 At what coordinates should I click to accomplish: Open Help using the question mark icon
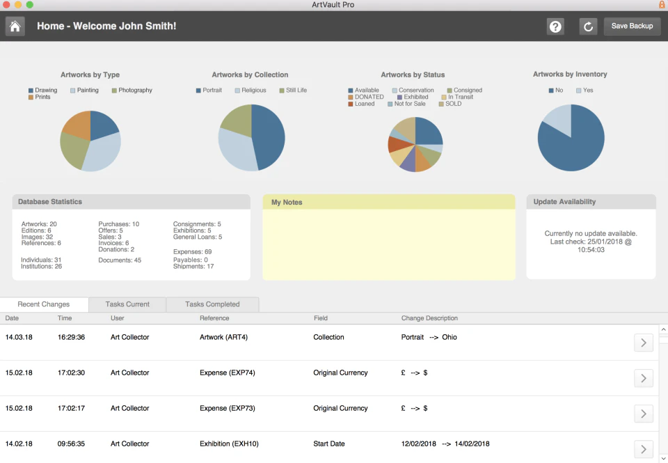(555, 26)
